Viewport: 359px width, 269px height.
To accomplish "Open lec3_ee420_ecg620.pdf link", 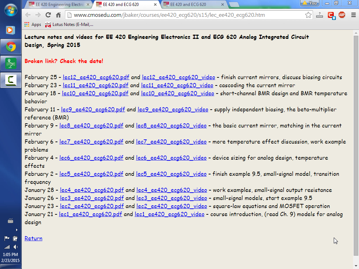I will pyautogui.click(x=92, y=198).
